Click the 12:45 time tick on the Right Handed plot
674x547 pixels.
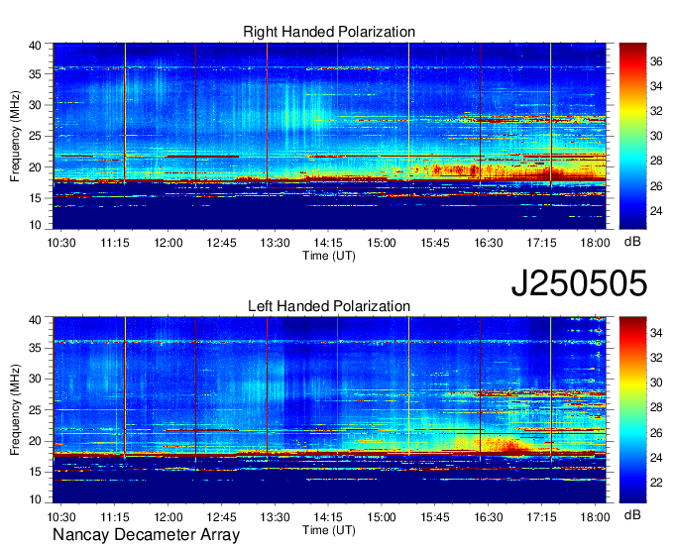(x=222, y=243)
